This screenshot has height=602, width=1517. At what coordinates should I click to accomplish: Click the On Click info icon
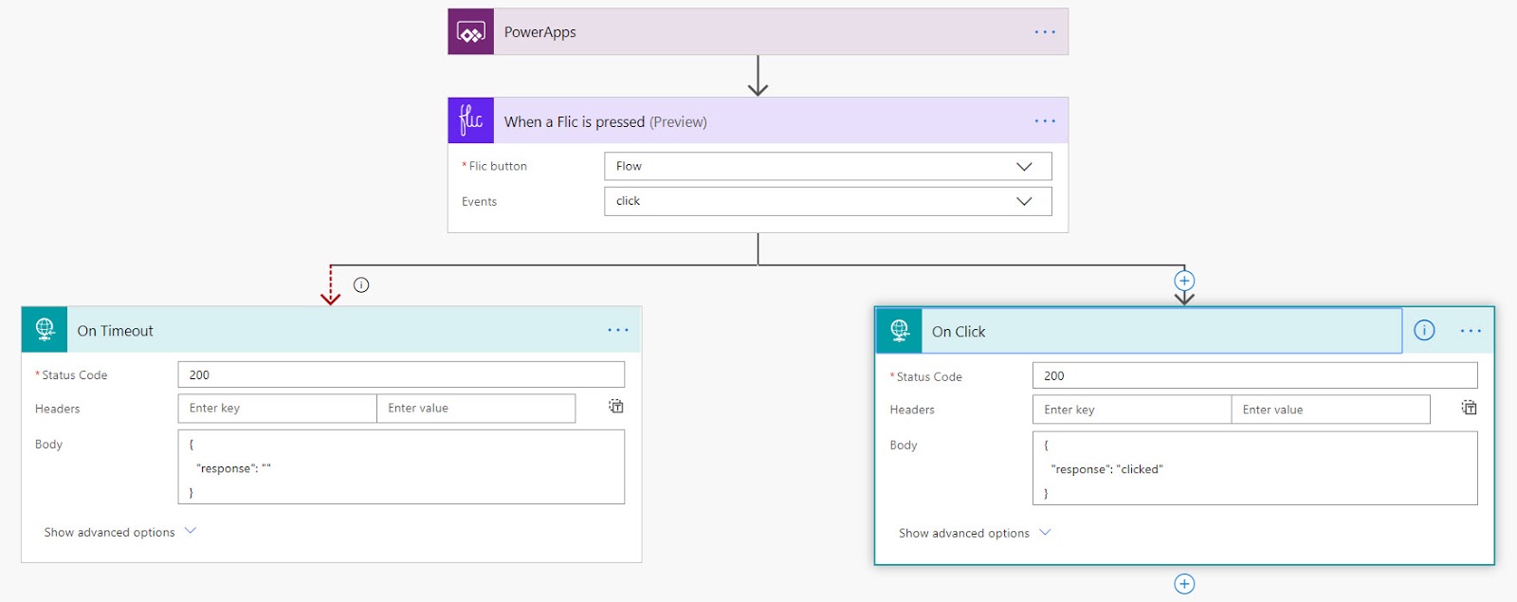tap(1424, 330)
